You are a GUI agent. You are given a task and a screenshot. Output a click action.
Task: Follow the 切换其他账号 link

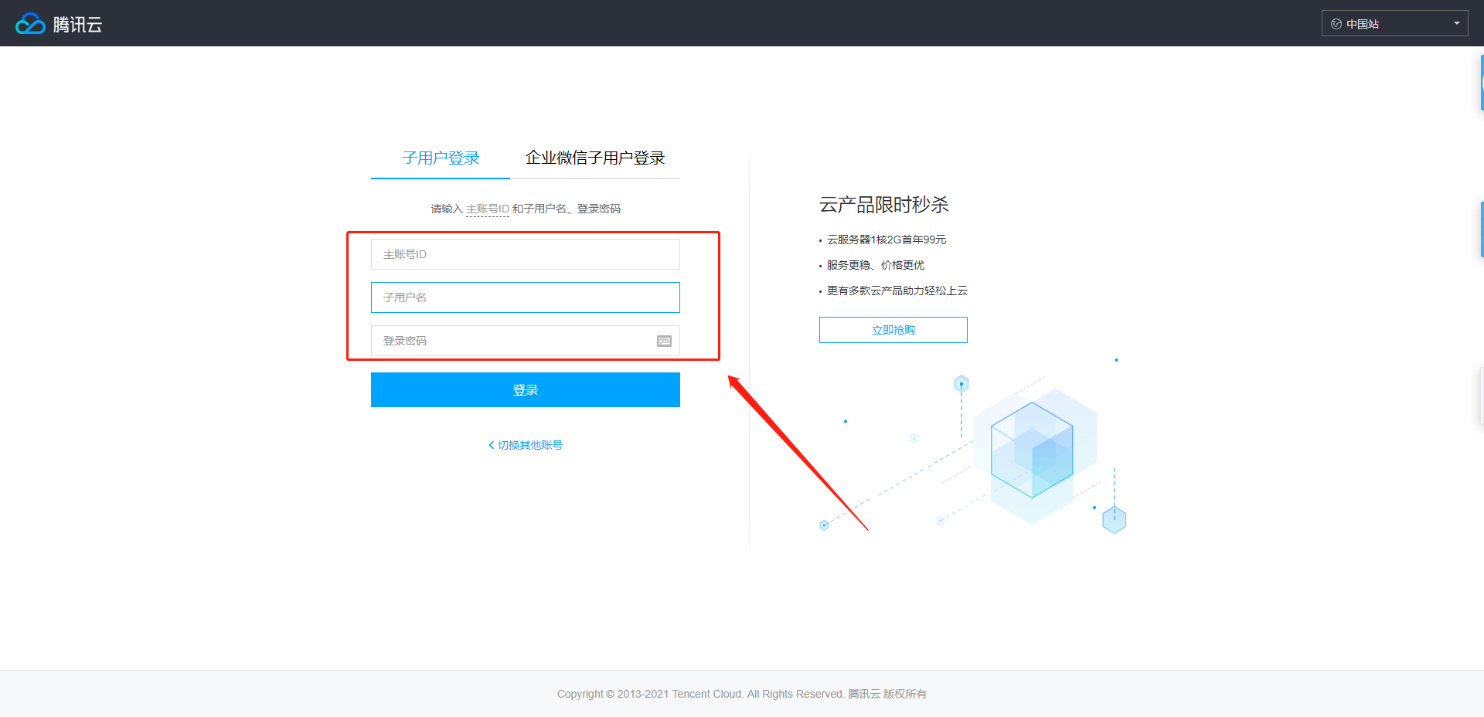tap(530, 445)
